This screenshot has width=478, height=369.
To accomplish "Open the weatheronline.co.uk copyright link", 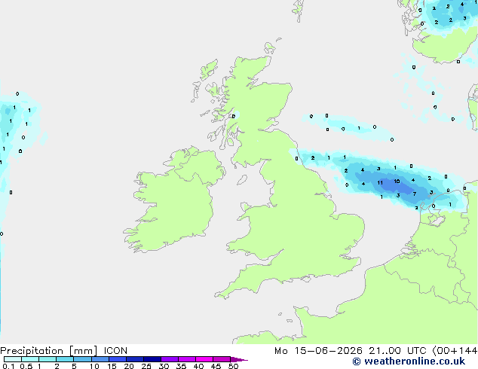I will click(x=409, y=361).
